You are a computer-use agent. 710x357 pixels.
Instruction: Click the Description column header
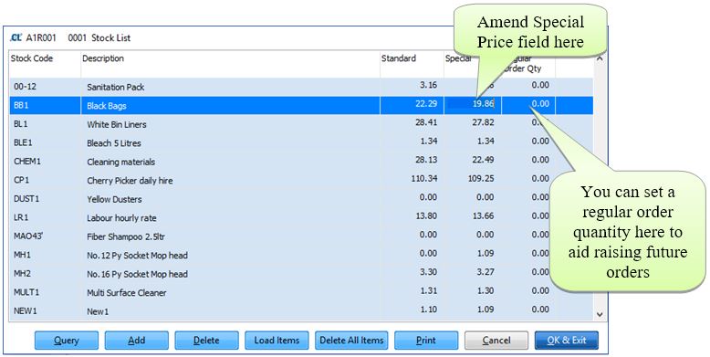[103, 58]
